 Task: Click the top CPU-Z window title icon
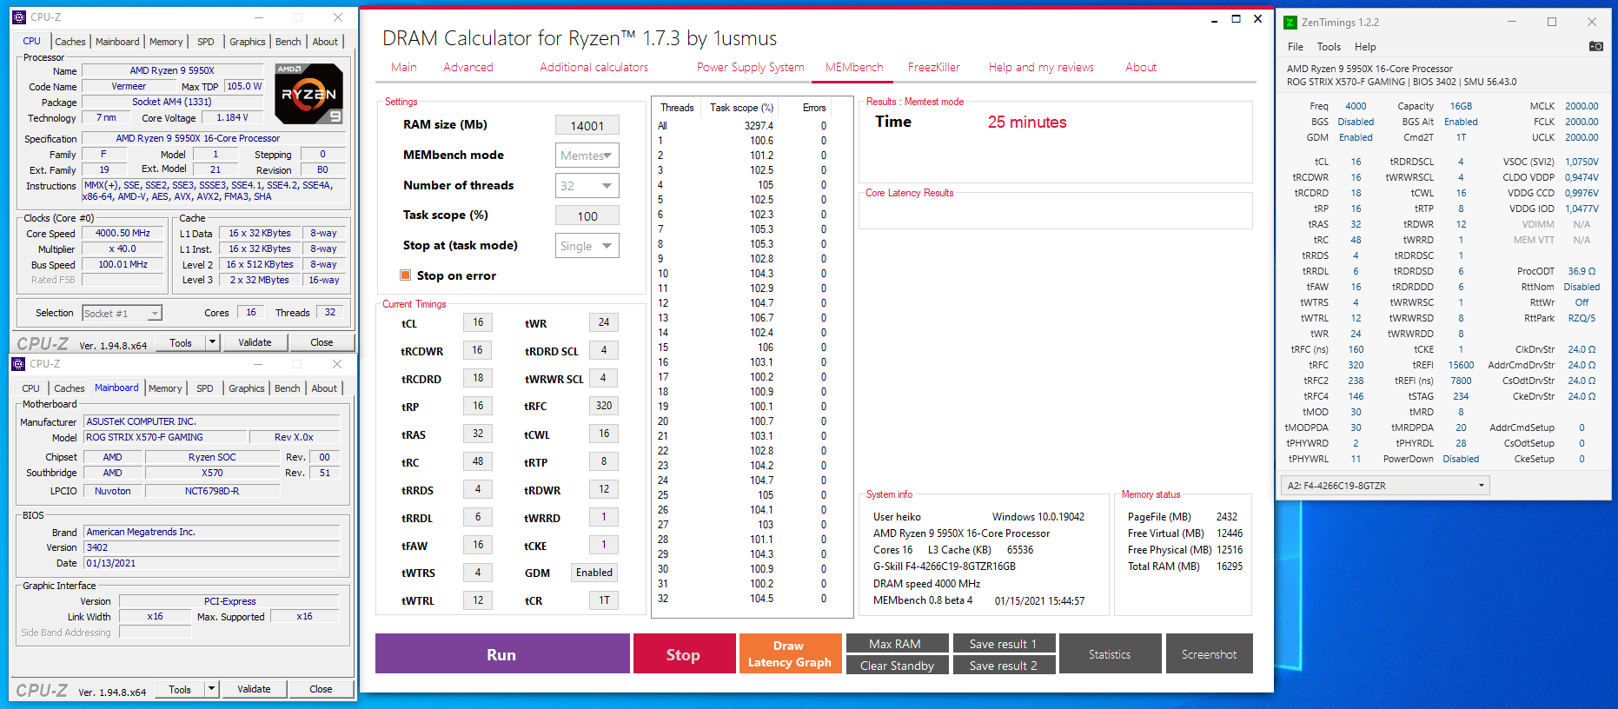click(19, 17)
